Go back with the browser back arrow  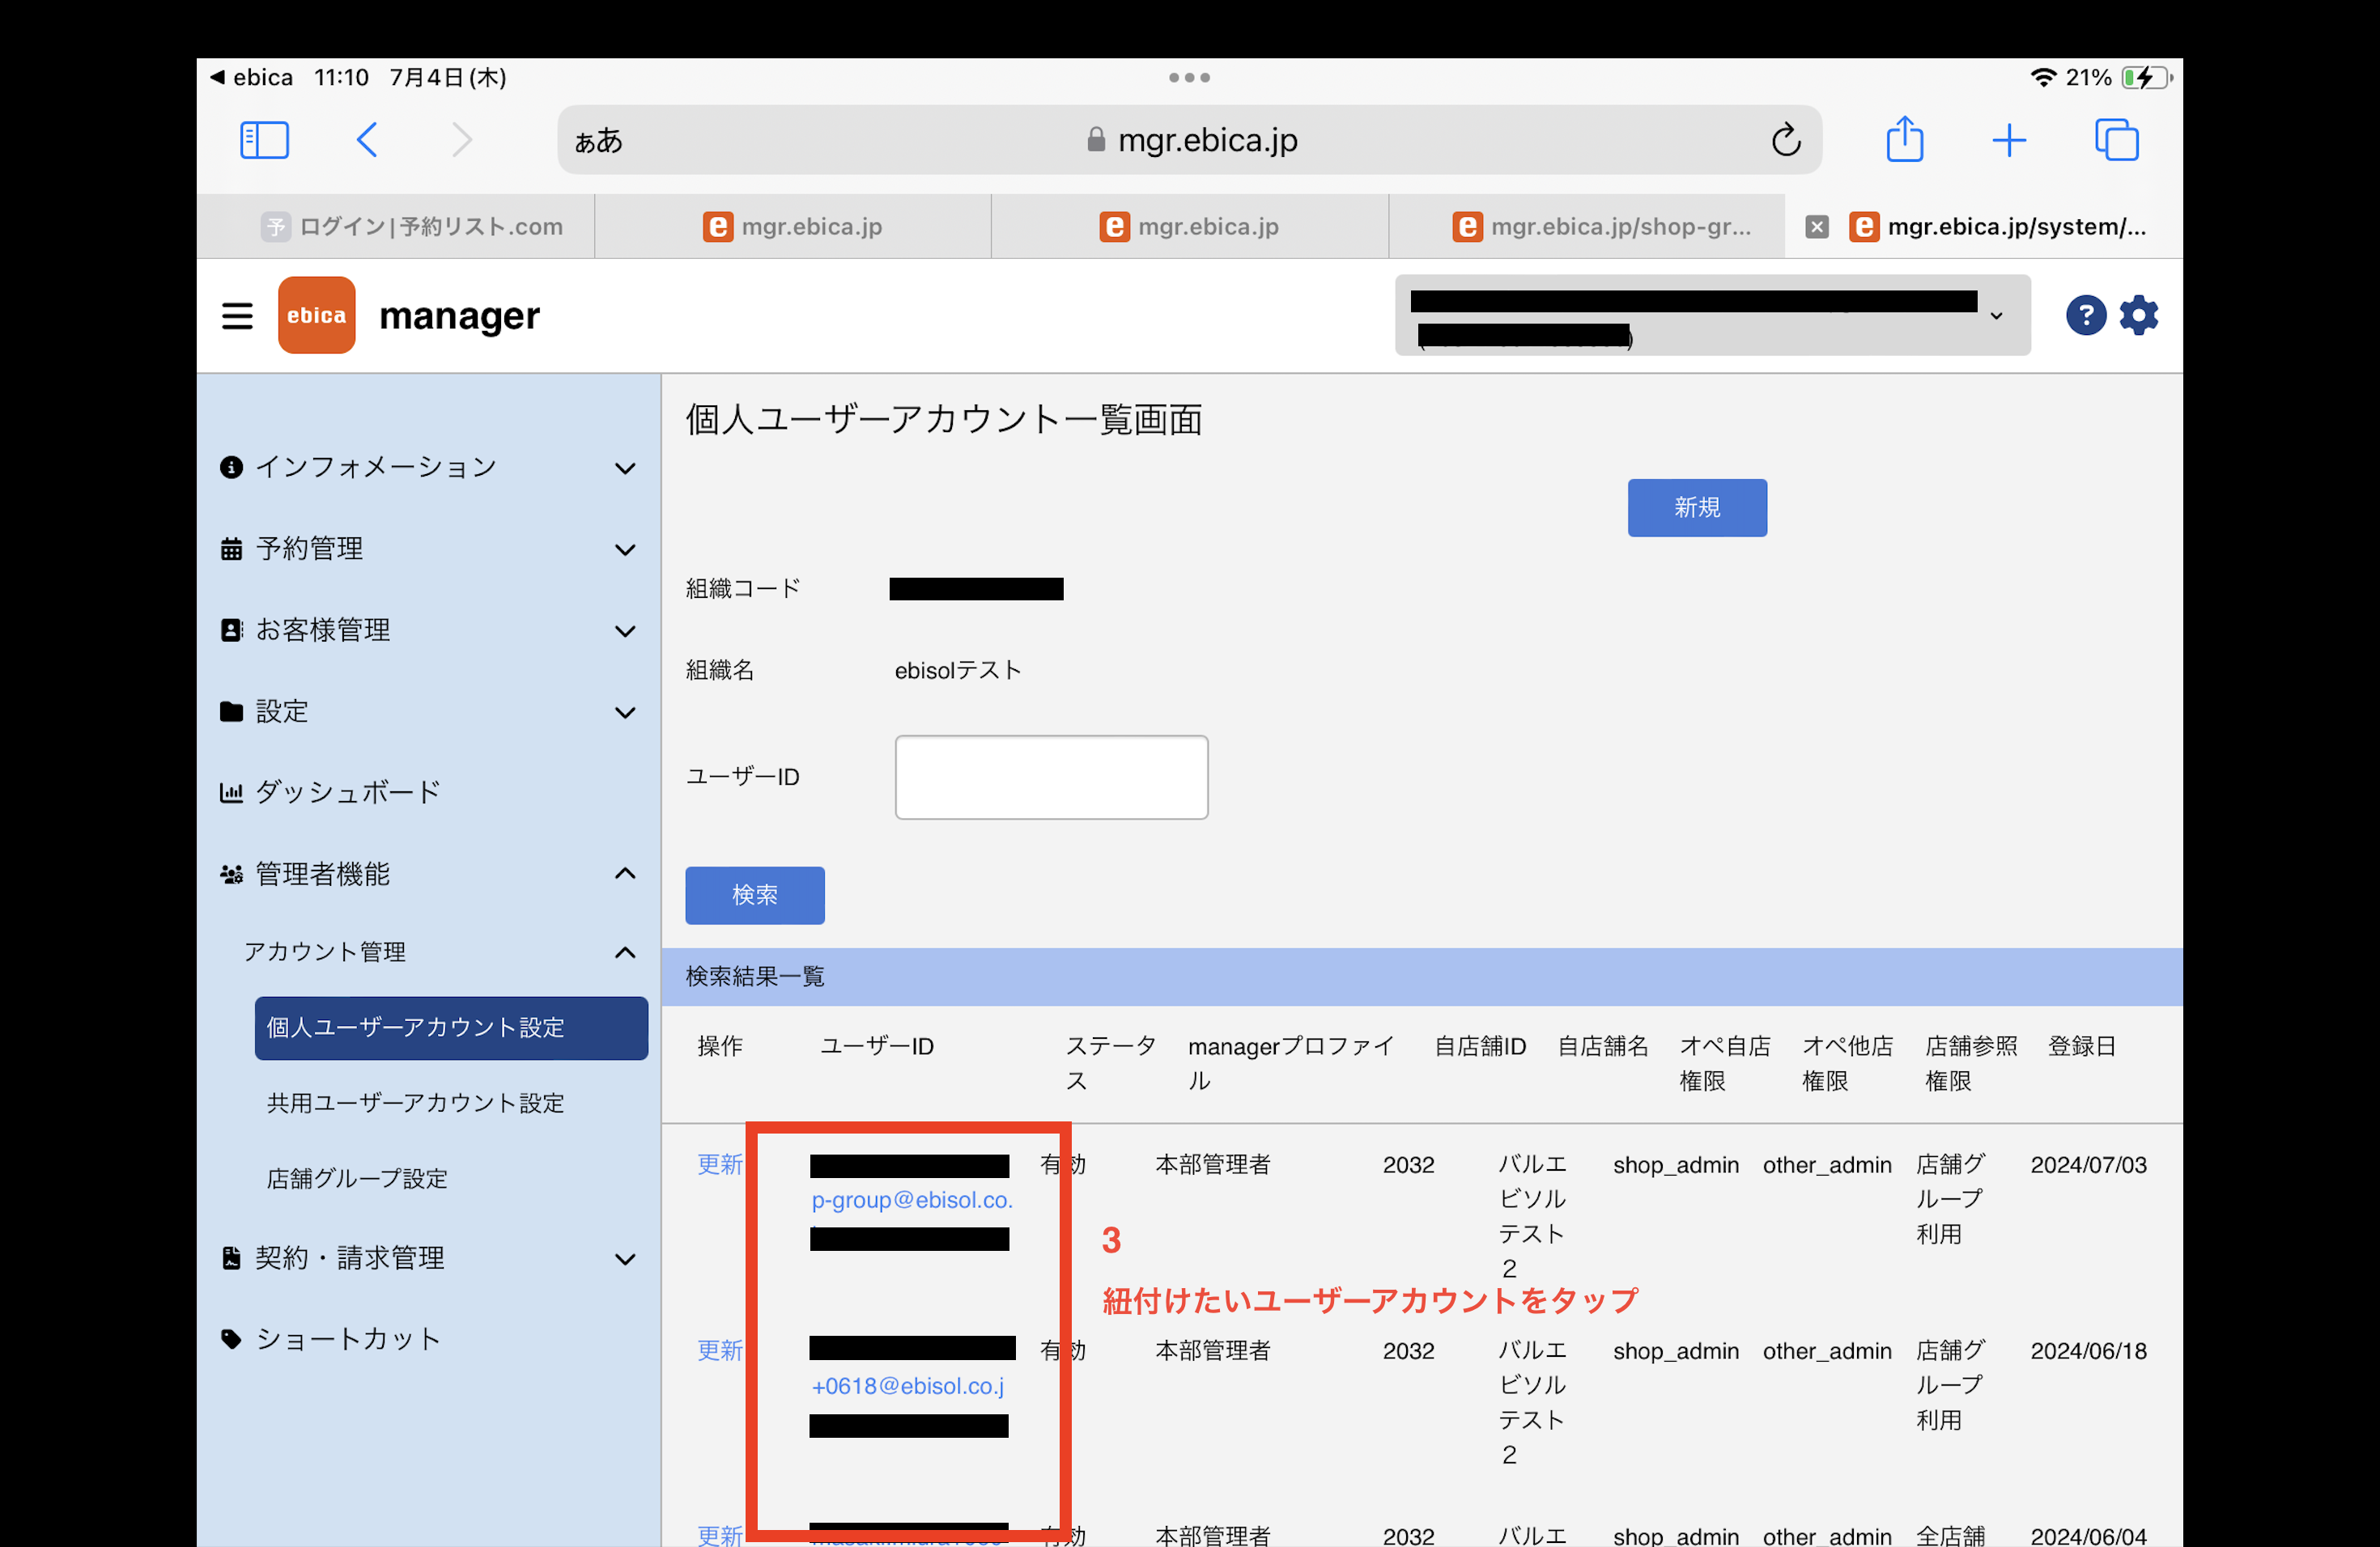(x=367, y=140)
